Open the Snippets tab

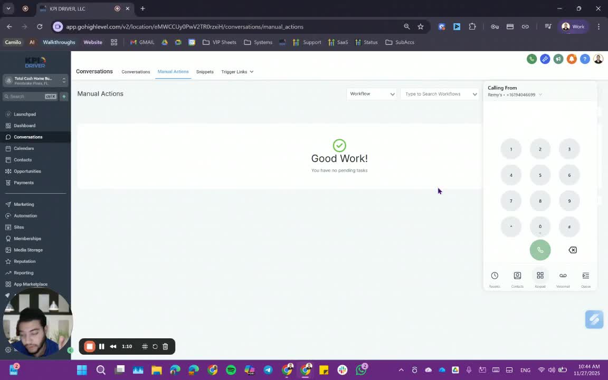205,72
